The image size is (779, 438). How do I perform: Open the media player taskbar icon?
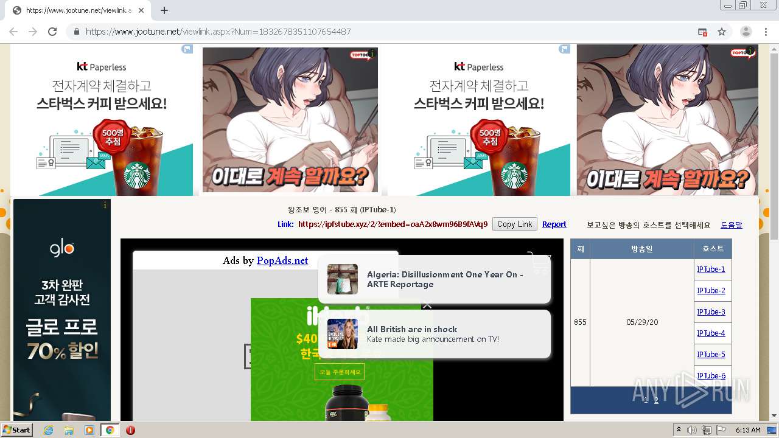(89, 430)
